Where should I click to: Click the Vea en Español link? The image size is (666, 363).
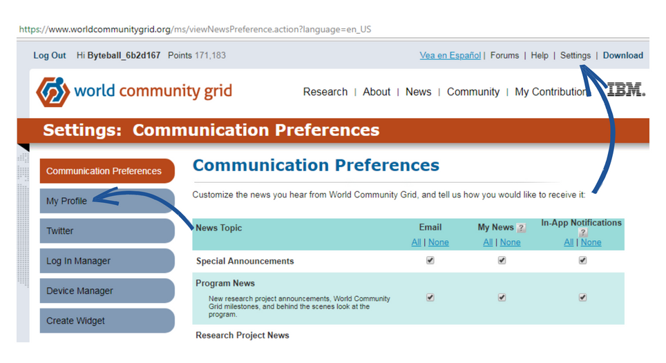coord(450,55)
